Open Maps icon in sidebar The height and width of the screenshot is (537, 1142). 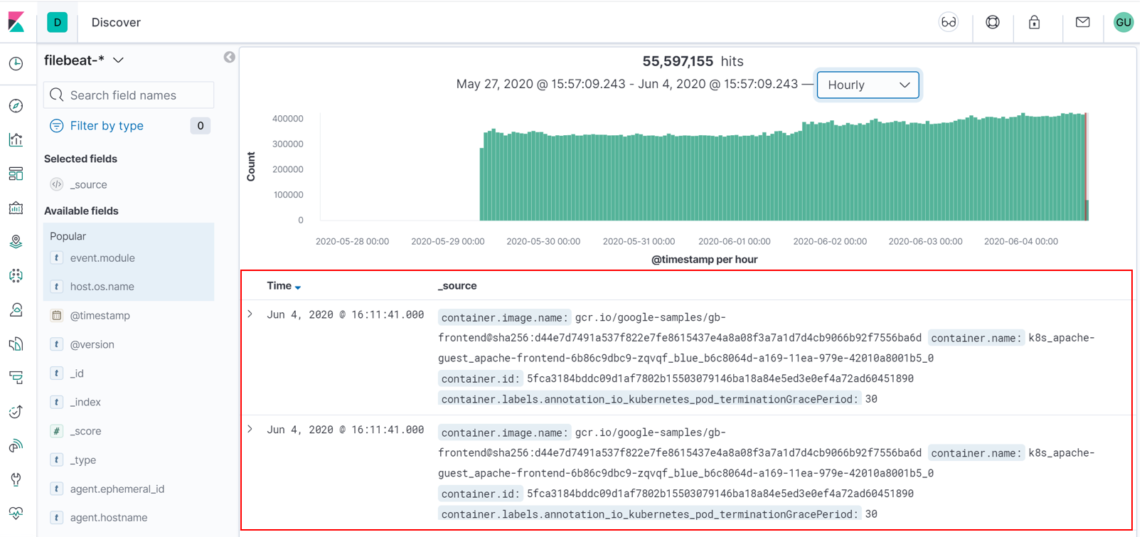coord(16,242)
